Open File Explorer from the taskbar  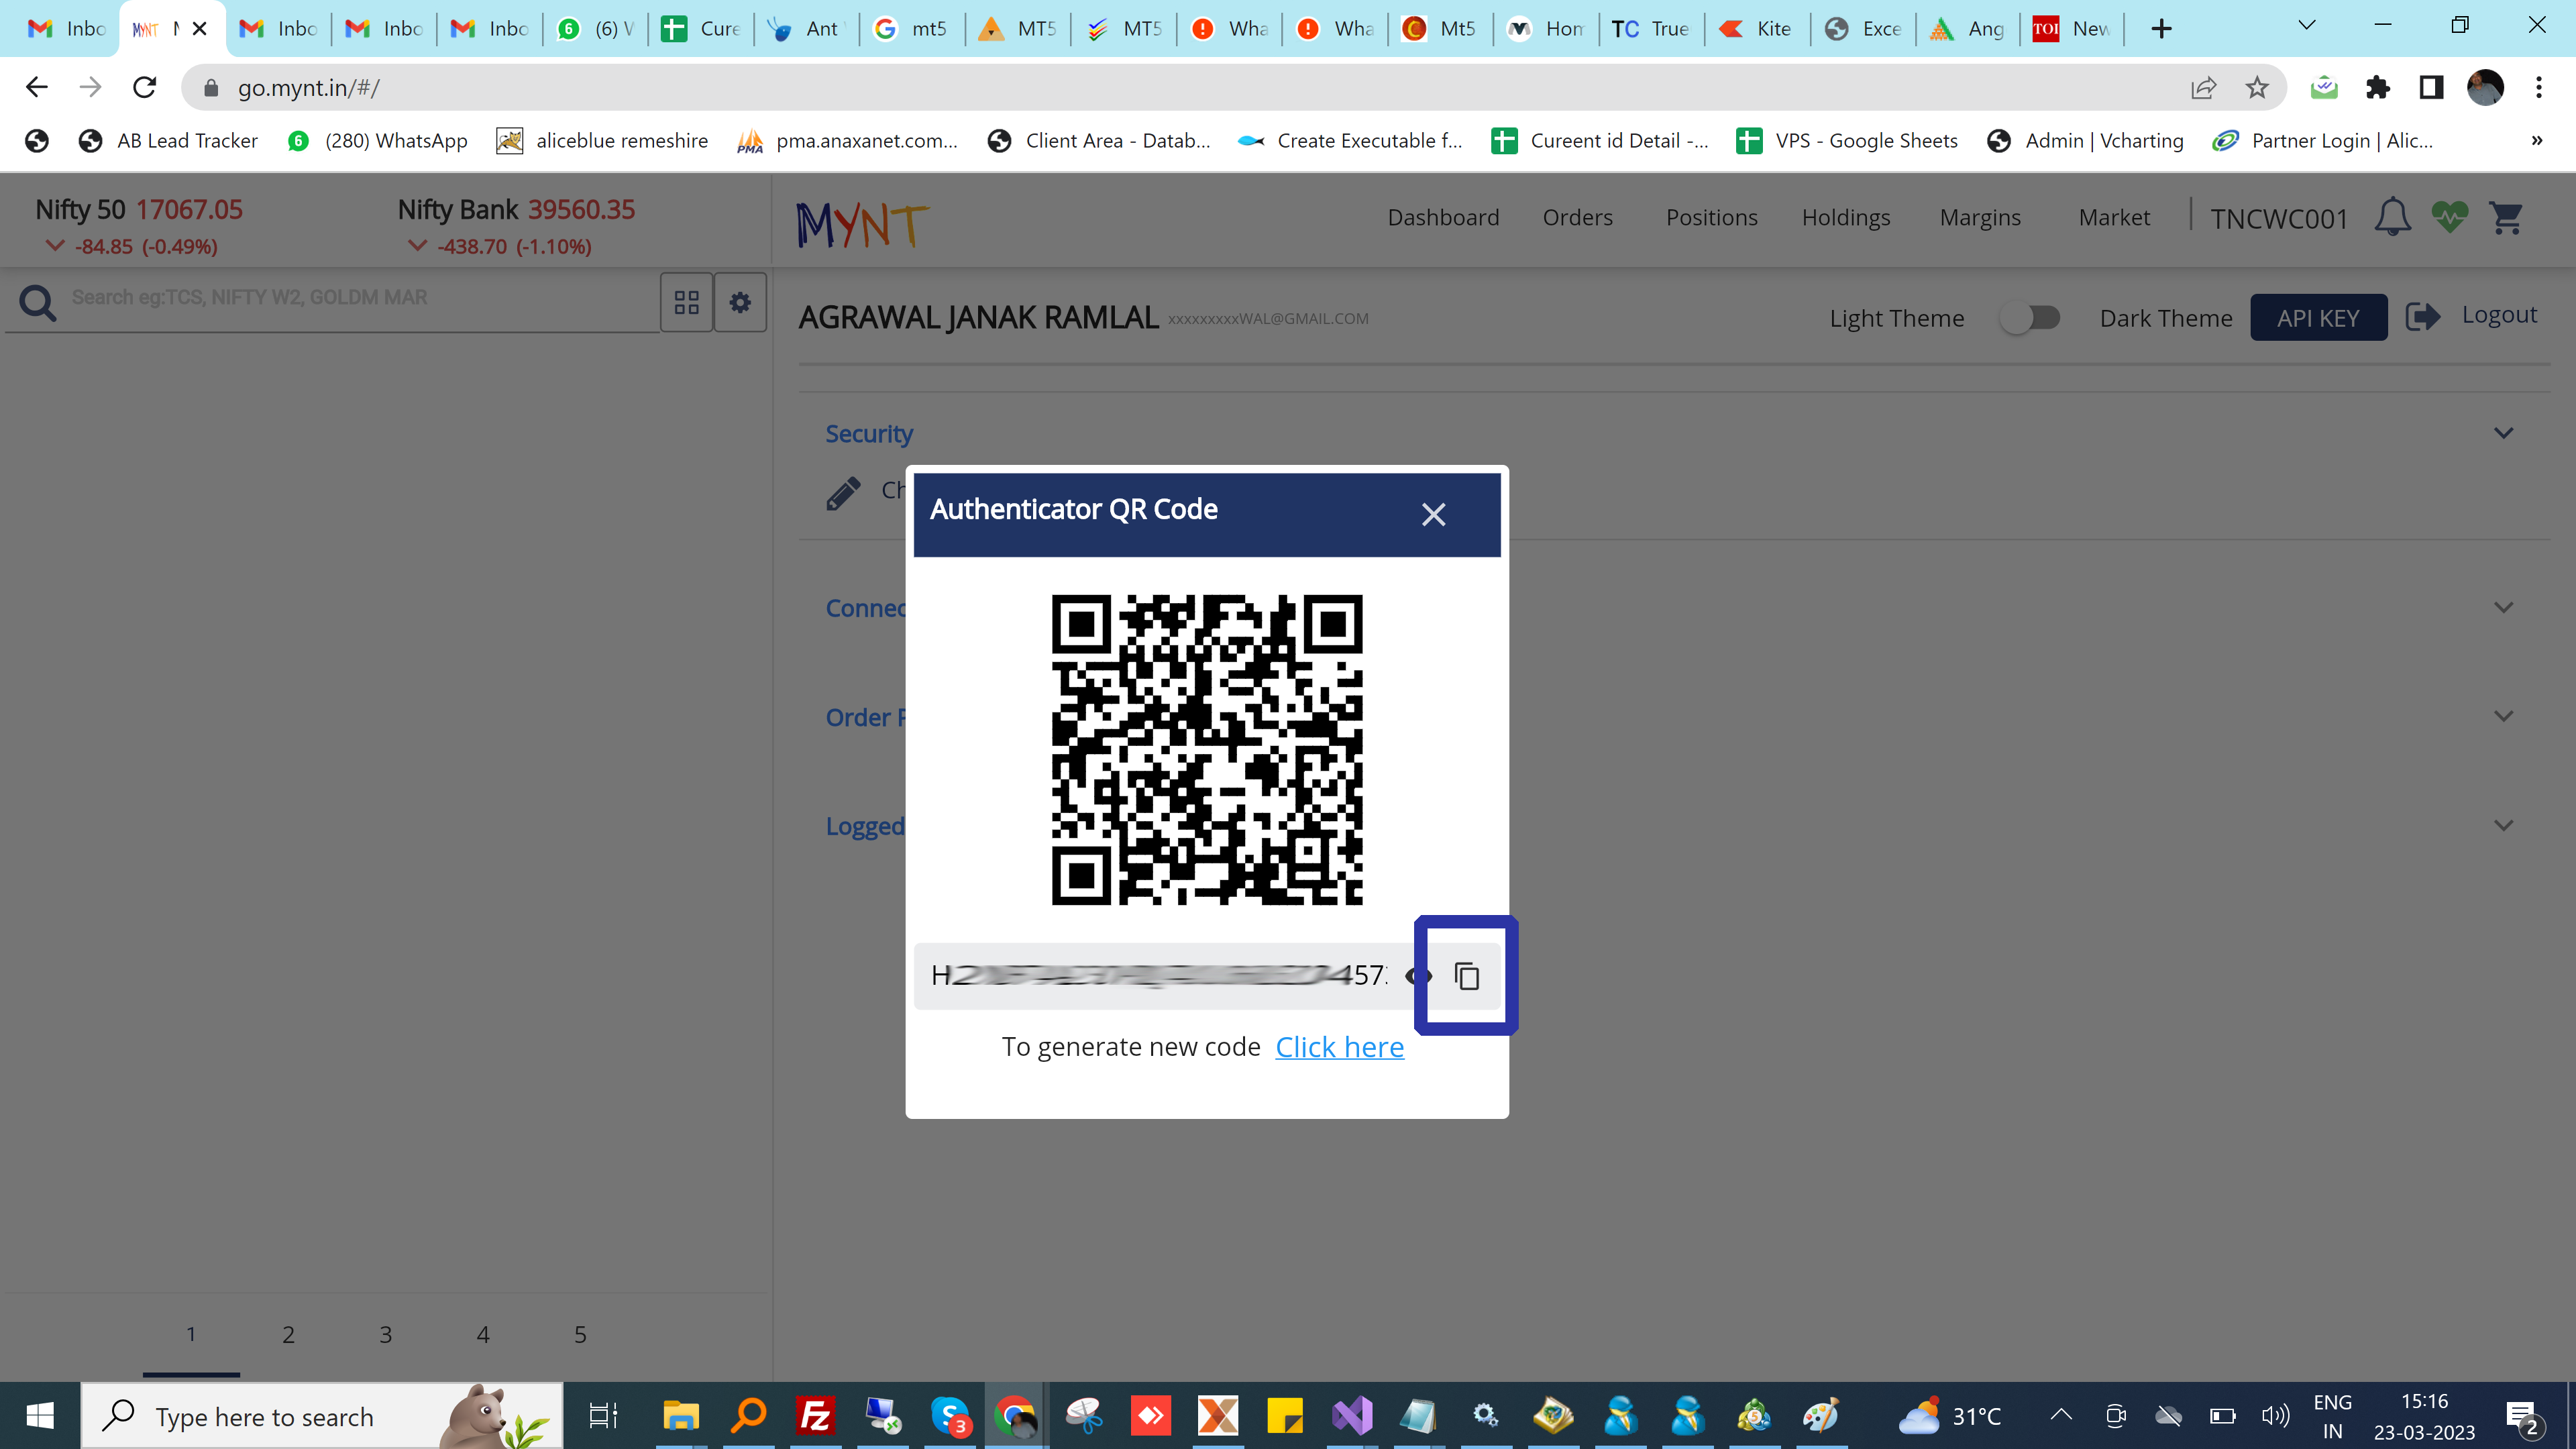click(681, 1416)
